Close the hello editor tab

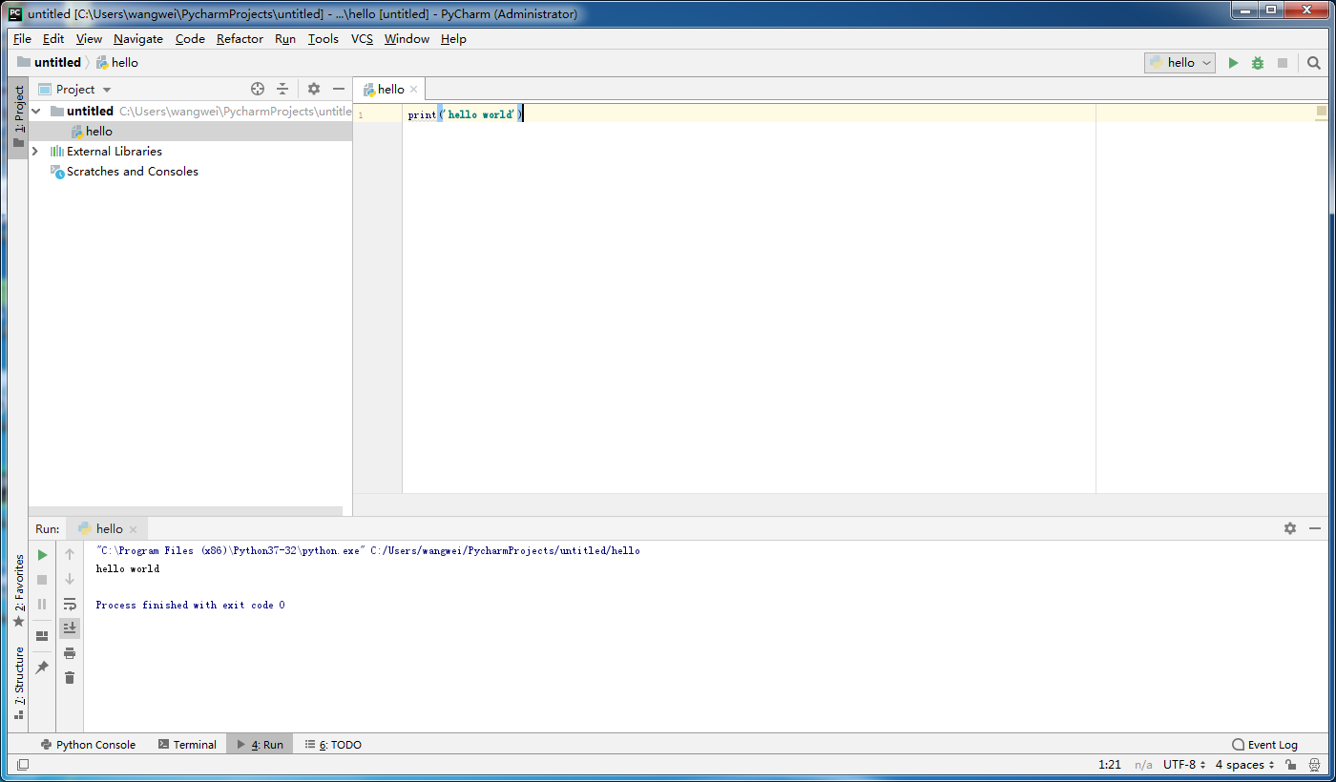[x=414, y=90]
